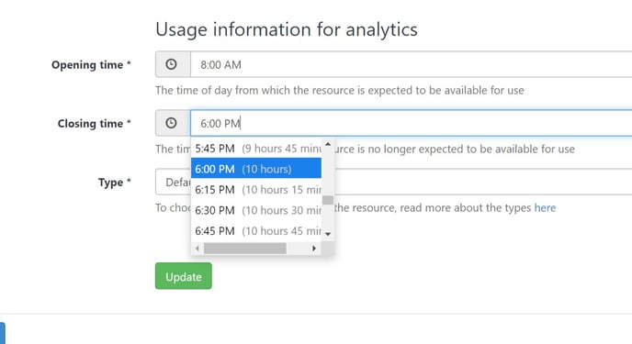632x344 pixels.
Task: Click the 'Closing time *' label
Action: coord(95,124)
